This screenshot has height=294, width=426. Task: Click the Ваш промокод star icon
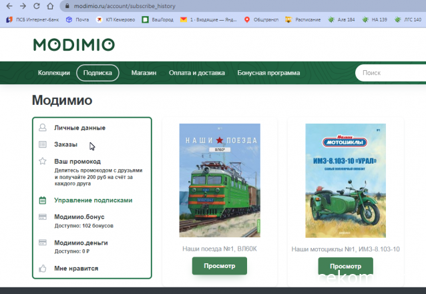(x=43, y=161)
